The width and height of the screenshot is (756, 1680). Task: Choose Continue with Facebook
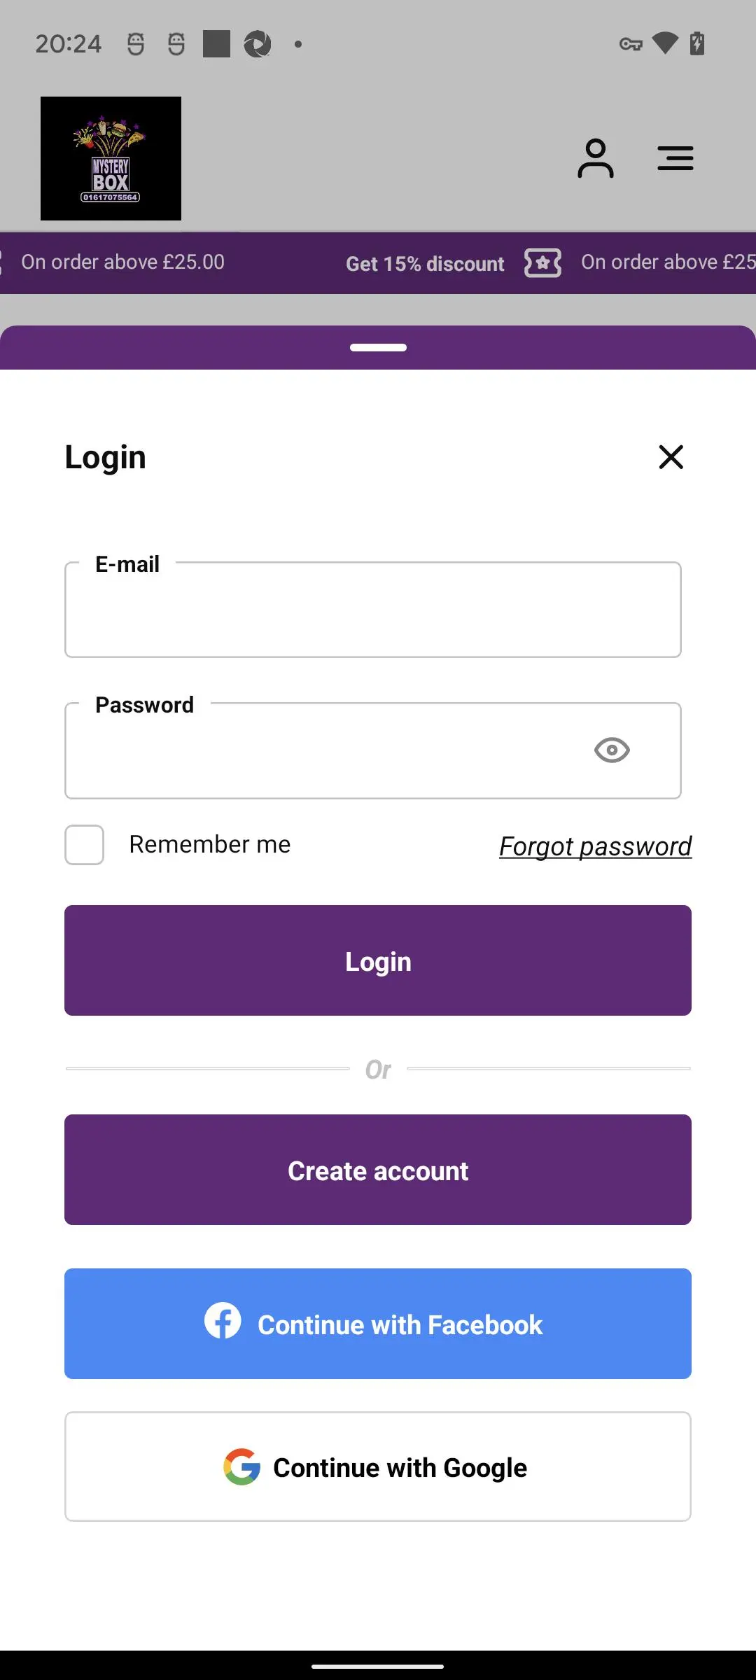pos(378,1324)
